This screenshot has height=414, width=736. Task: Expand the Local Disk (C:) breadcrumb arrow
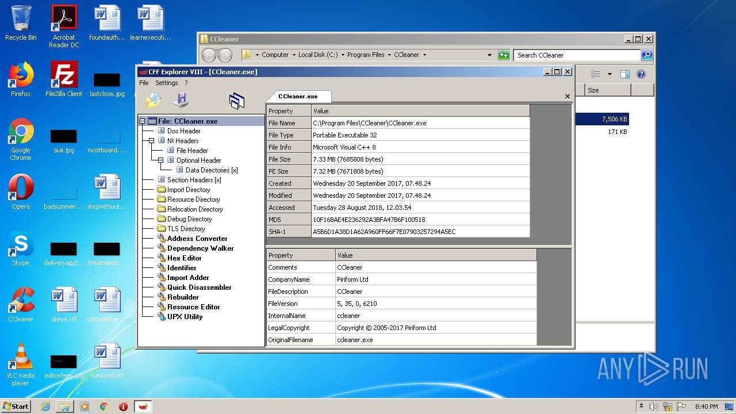tap(342, 55)
